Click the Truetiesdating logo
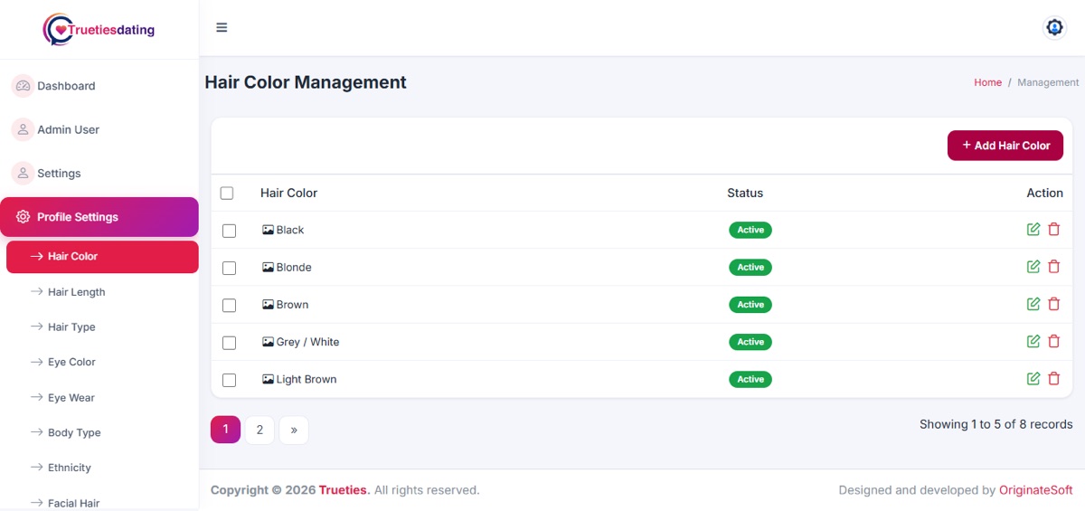 99,29
